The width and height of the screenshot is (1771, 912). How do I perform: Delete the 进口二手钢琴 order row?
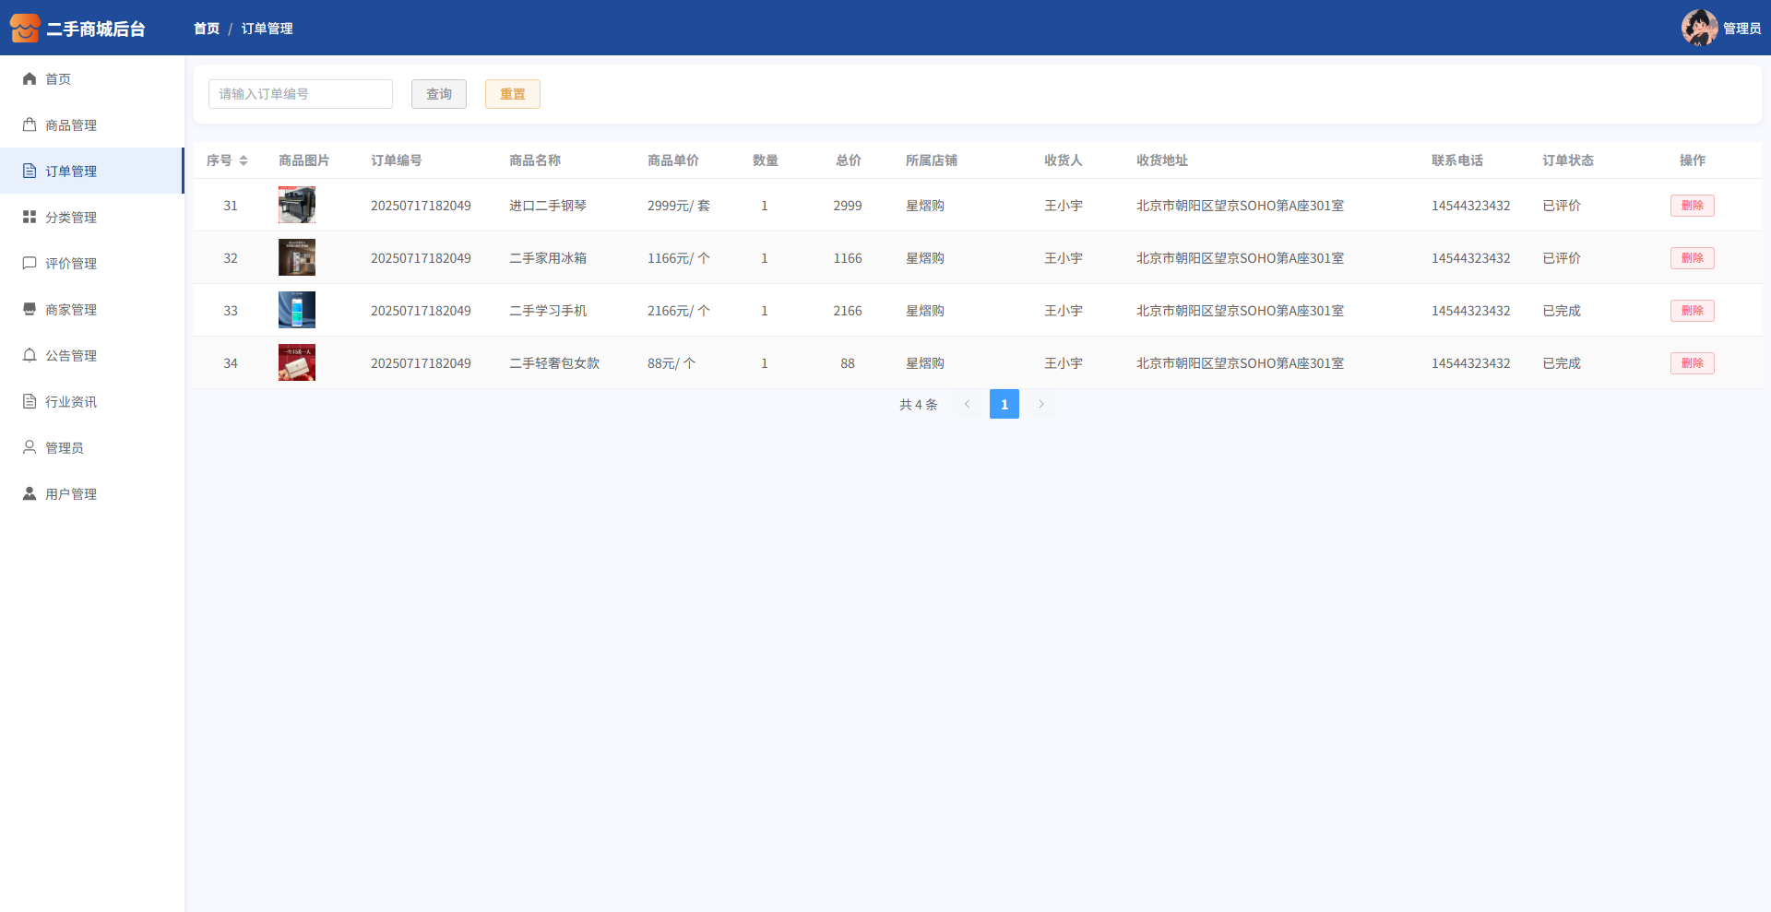tap(1692, 206)
